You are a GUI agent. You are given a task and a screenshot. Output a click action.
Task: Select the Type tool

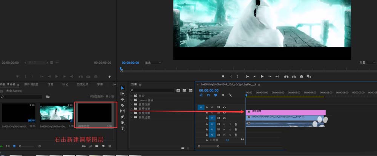coord(123,128)
